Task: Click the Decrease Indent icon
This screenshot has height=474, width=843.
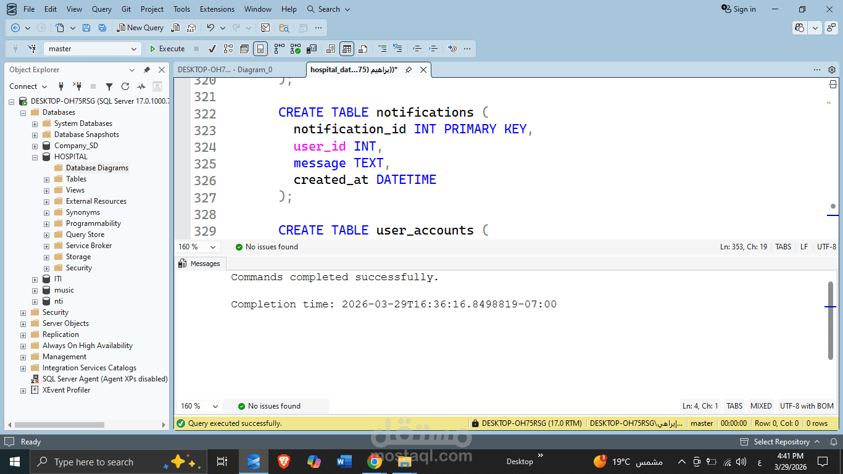Action: click(x=417, y=49)
